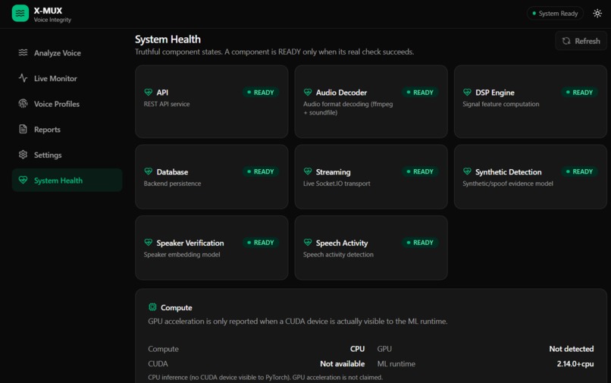Click the READY badge on DSP Engine card
Viewport: 611px width, 383px height.
coord(579,93)
